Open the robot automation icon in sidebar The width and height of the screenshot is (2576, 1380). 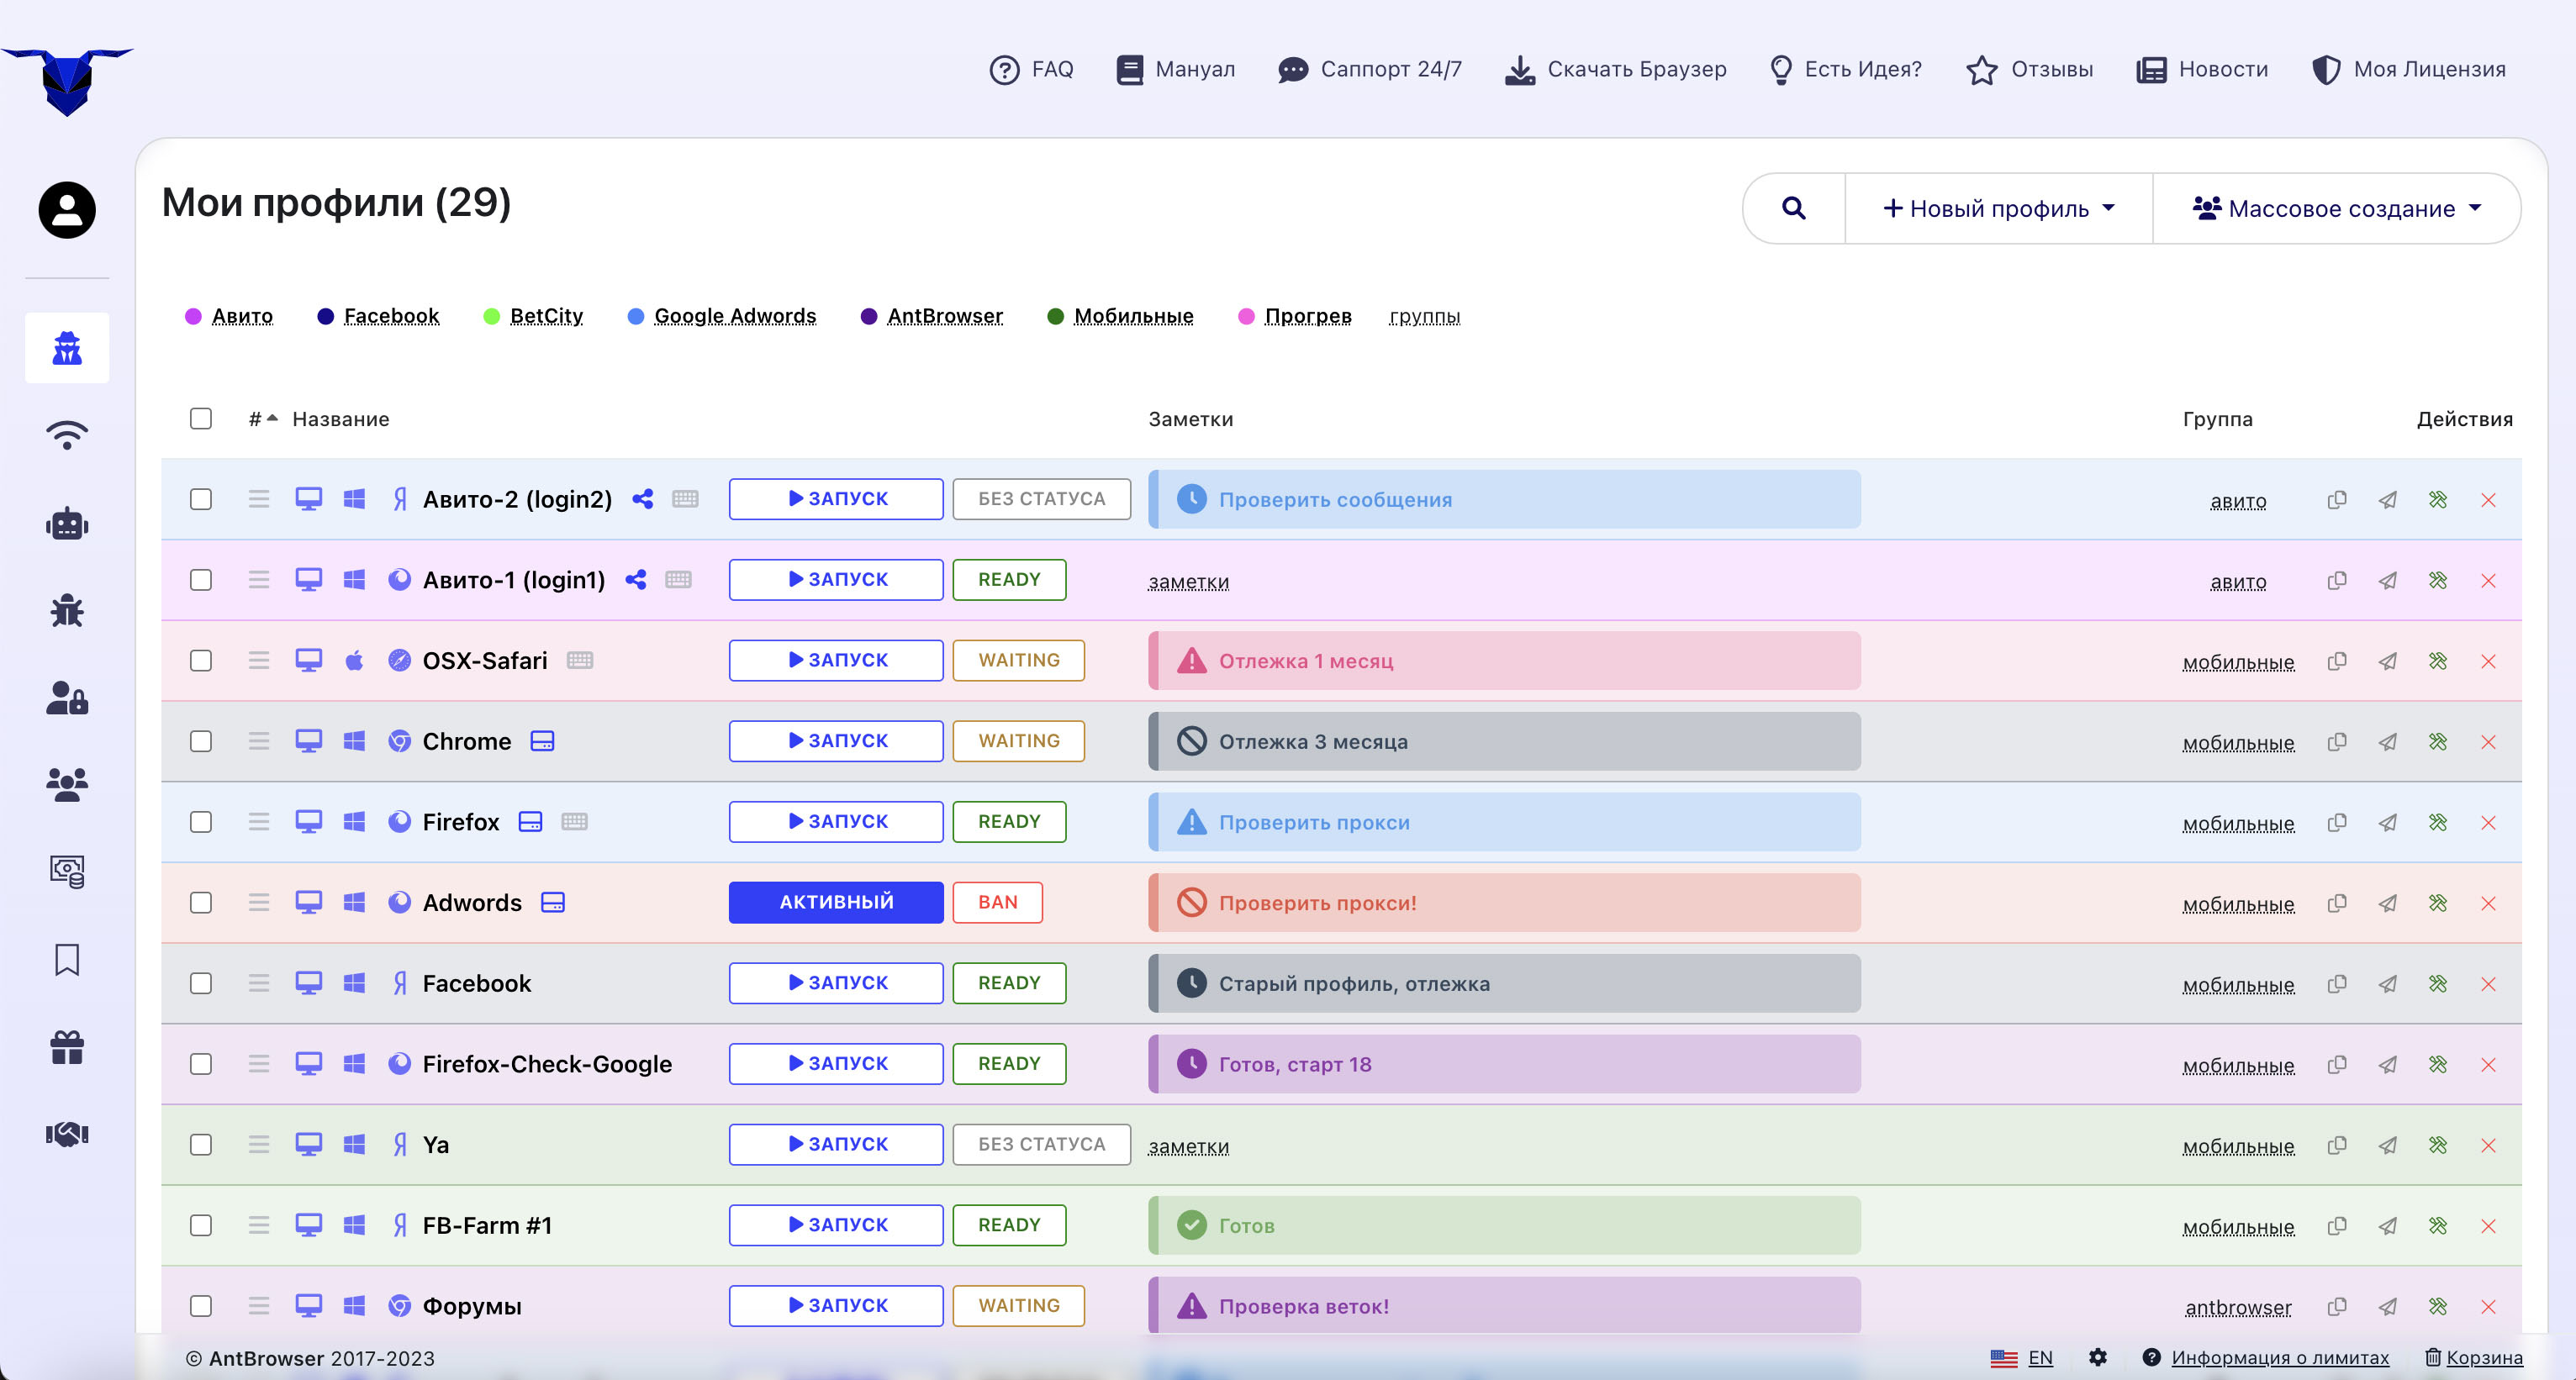tap(67, 523)
